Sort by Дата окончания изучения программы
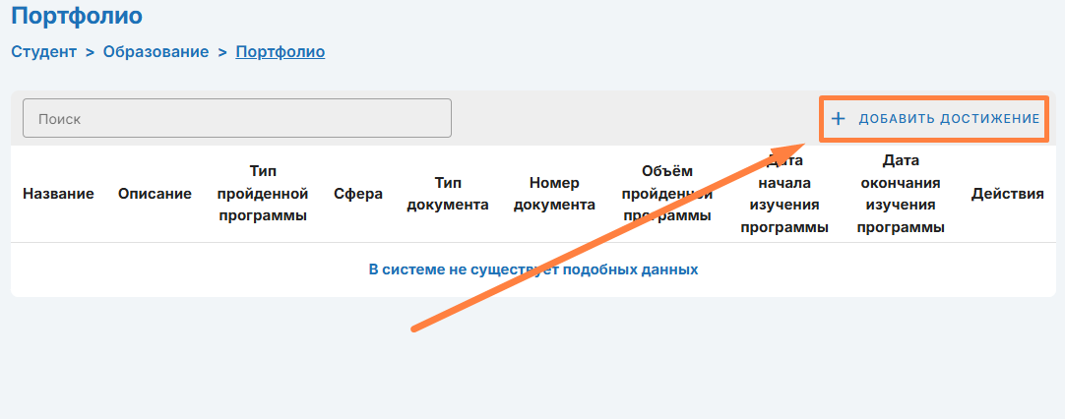The width and height of the screenshot is (1065, 419). tap(901, 194)
